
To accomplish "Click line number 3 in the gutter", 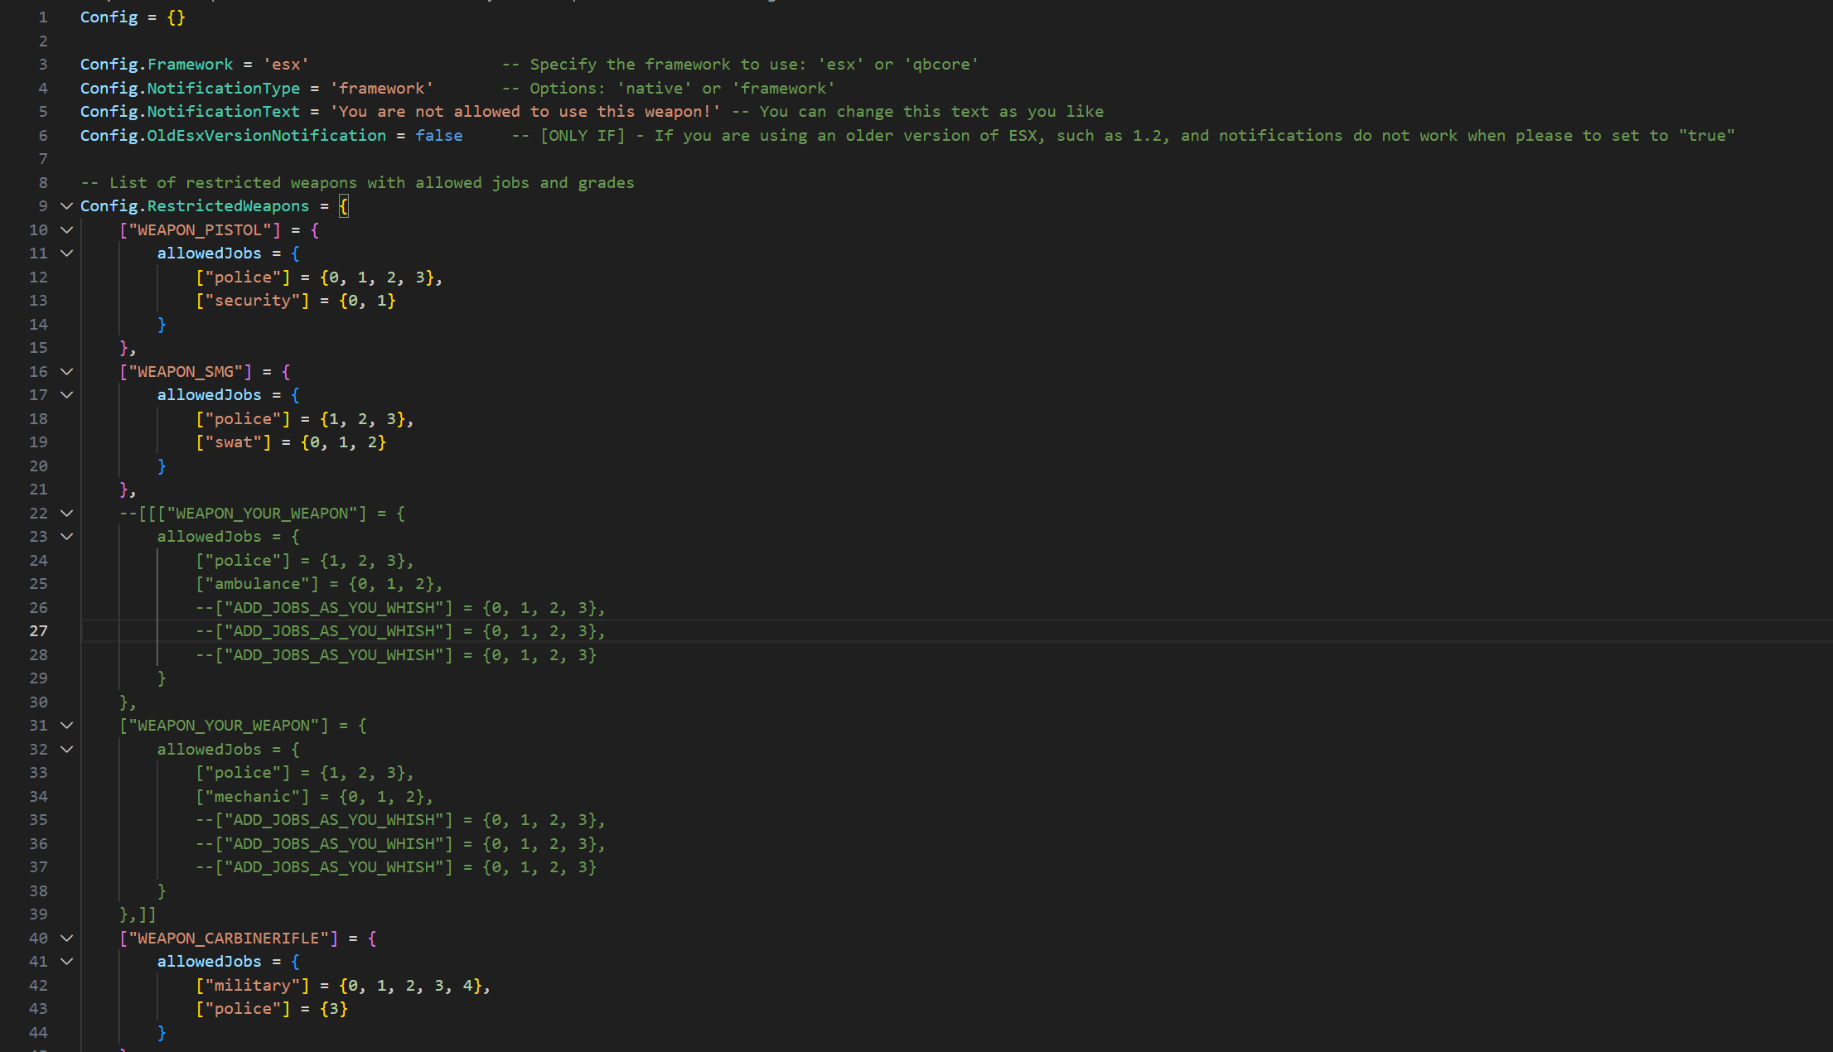I will (x=43, y=65).
